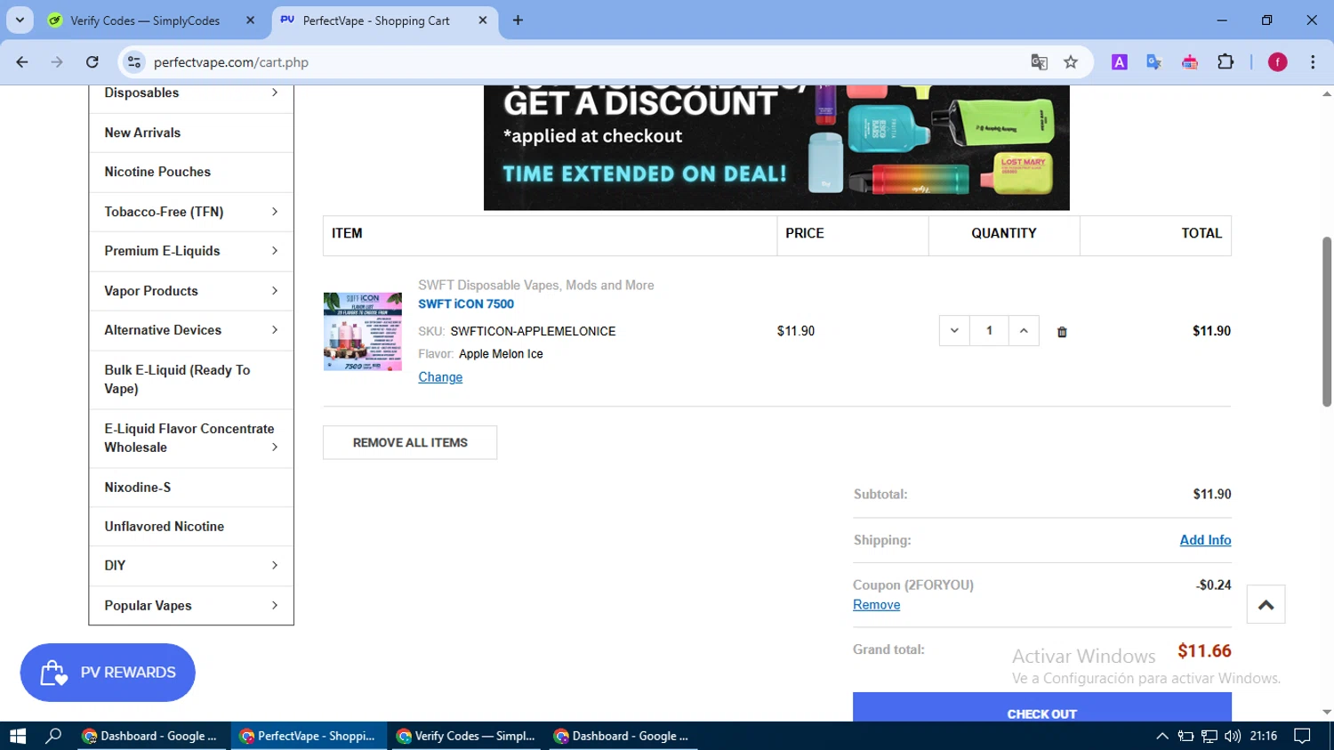1334x750 pixels.
Task: Open the volume control tray icon
Action: point(1233,736)
